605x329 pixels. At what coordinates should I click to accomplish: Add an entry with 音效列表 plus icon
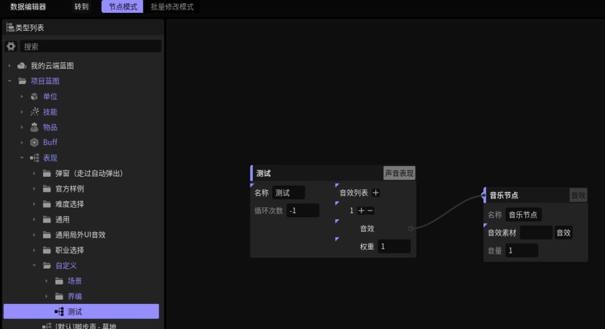click(375, 192)
